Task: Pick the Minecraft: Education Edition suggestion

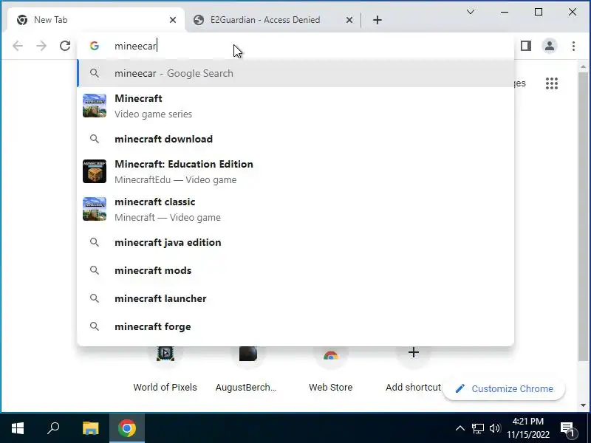Action: pos(295,172)
